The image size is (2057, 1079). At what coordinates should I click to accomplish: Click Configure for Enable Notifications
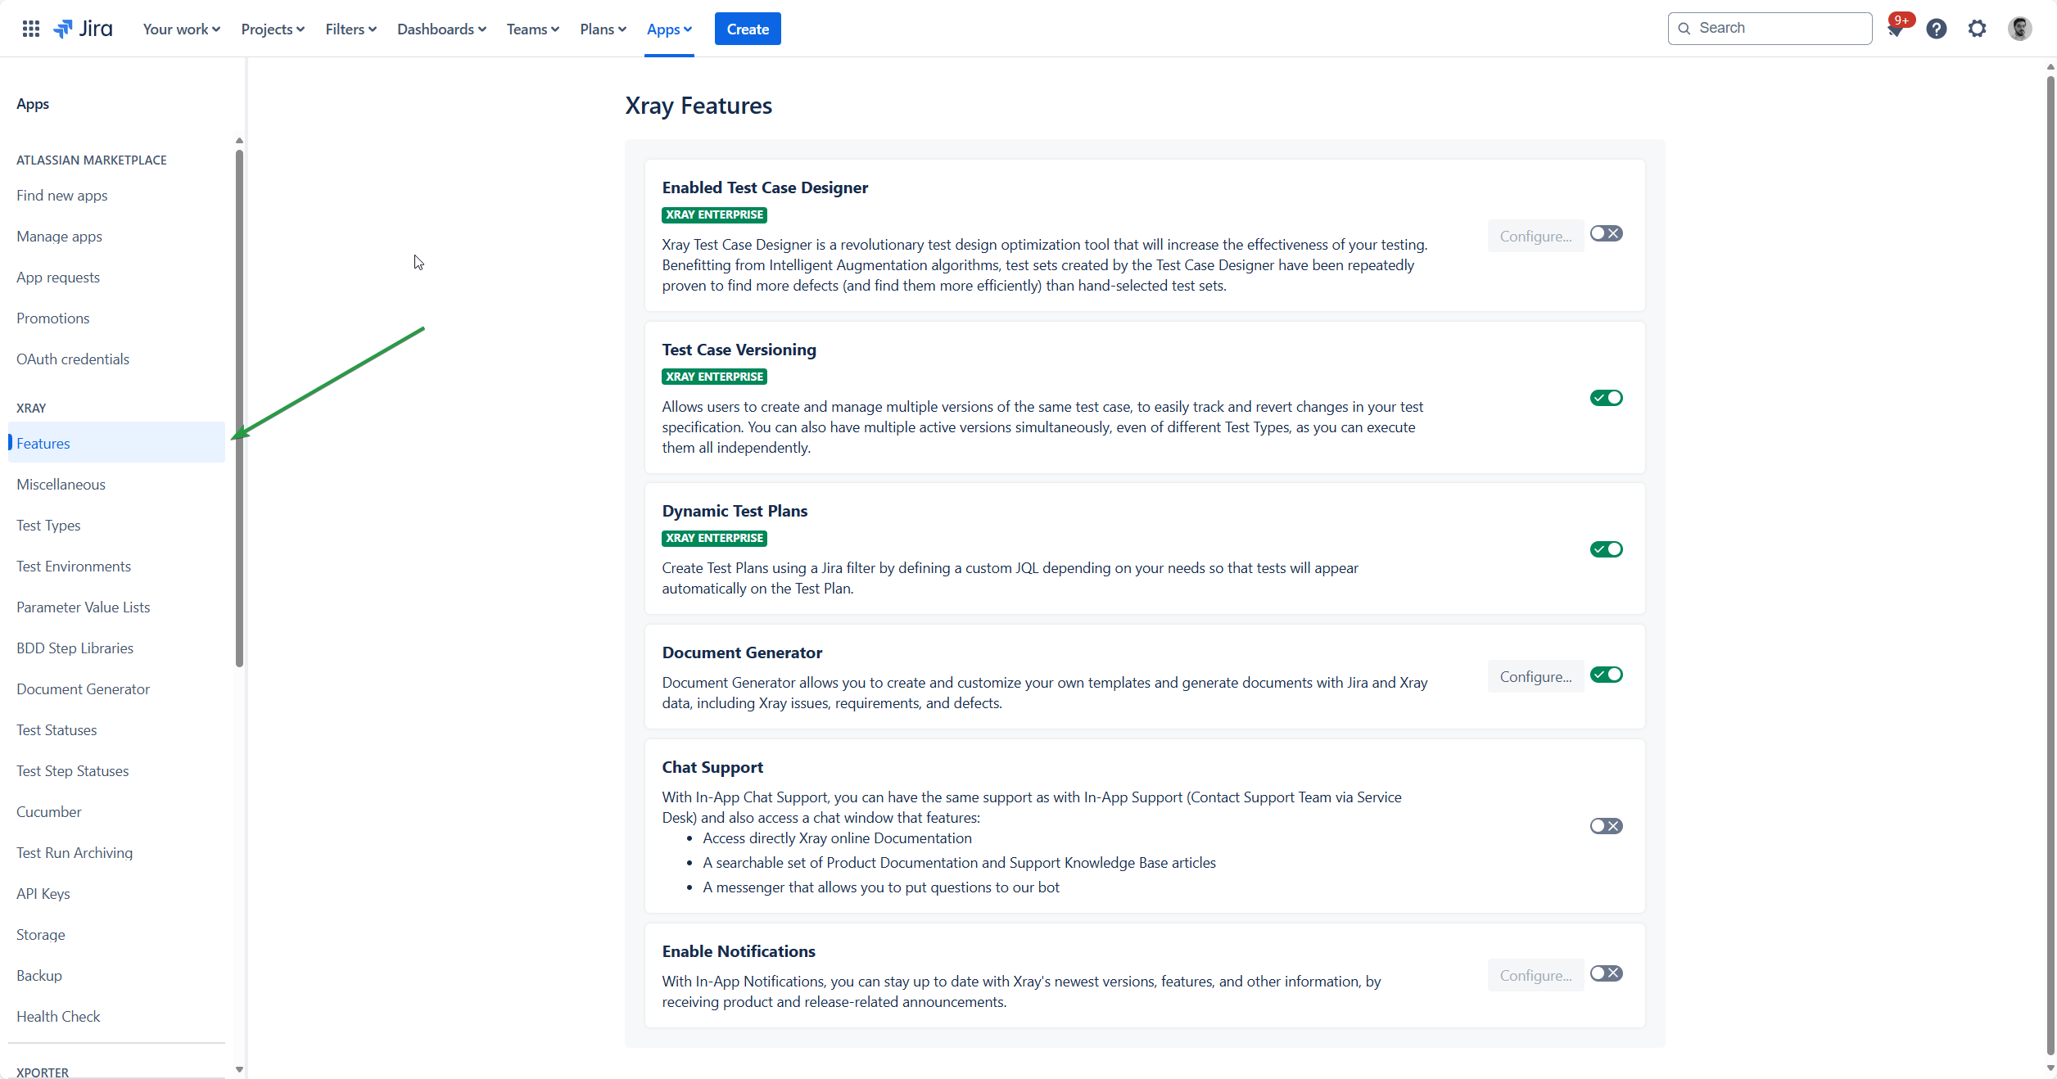(1535, 976)
